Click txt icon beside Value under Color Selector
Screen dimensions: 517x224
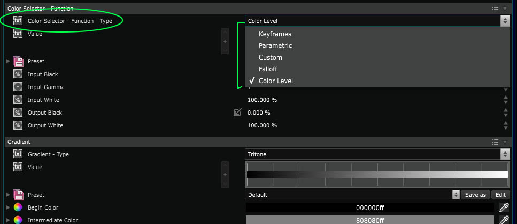(18, 34)
